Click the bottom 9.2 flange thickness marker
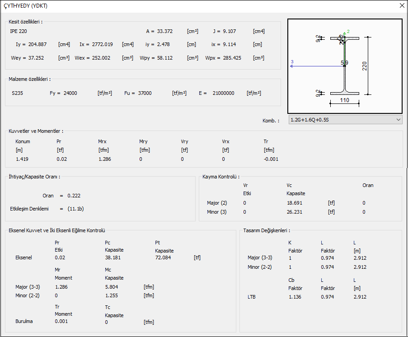This screenshot has width=408, height=337. click(x=318, y=93)
